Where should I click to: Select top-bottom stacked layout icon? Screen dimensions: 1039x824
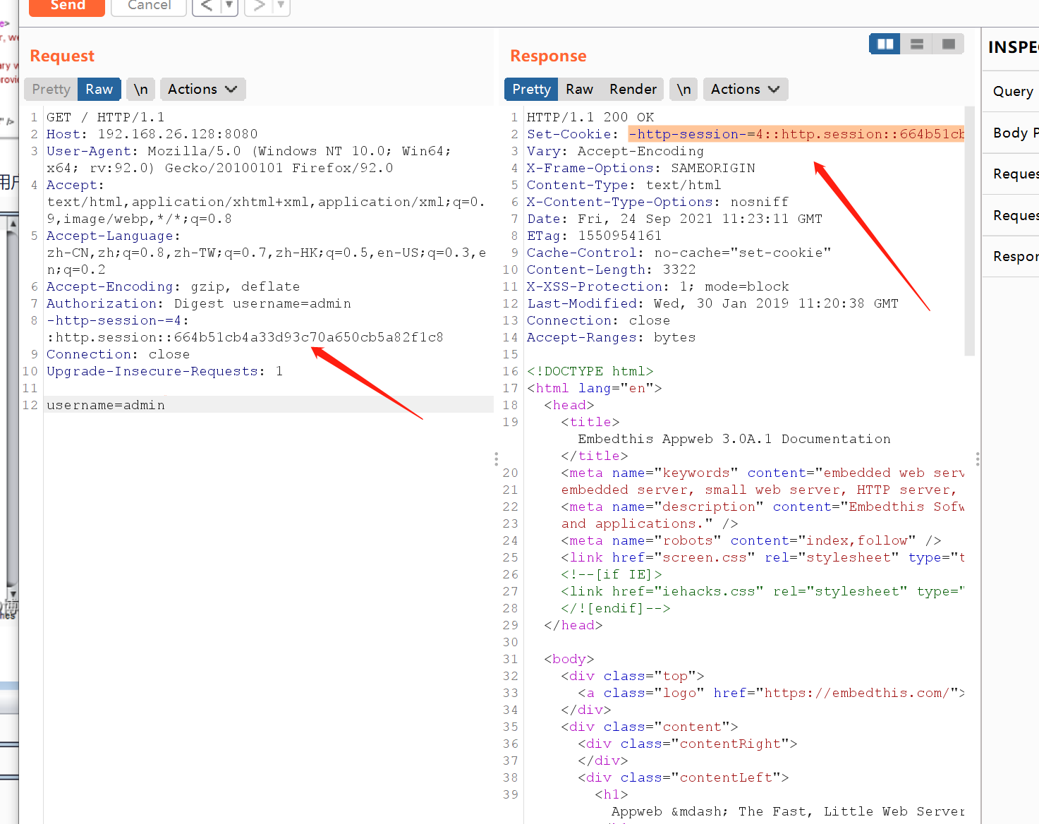pyautogui.click(x=917, y=44)
